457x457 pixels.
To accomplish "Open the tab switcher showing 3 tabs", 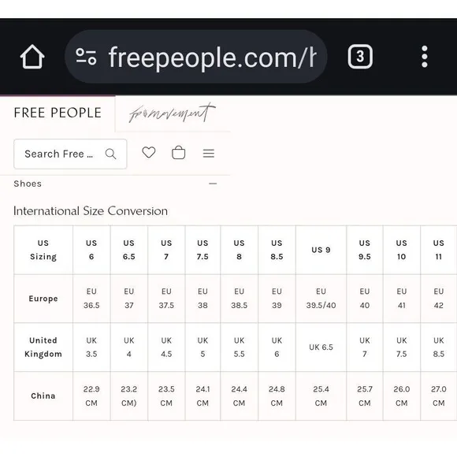I will click(x=360, y=57).
